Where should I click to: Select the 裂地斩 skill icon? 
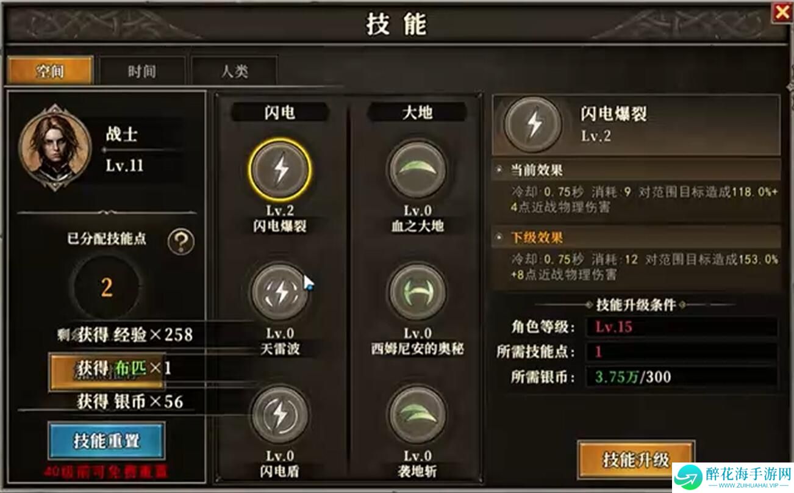tap(417, 416)
